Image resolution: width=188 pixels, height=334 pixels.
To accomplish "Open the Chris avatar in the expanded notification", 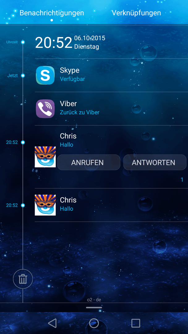I will [x=45, y=157].
